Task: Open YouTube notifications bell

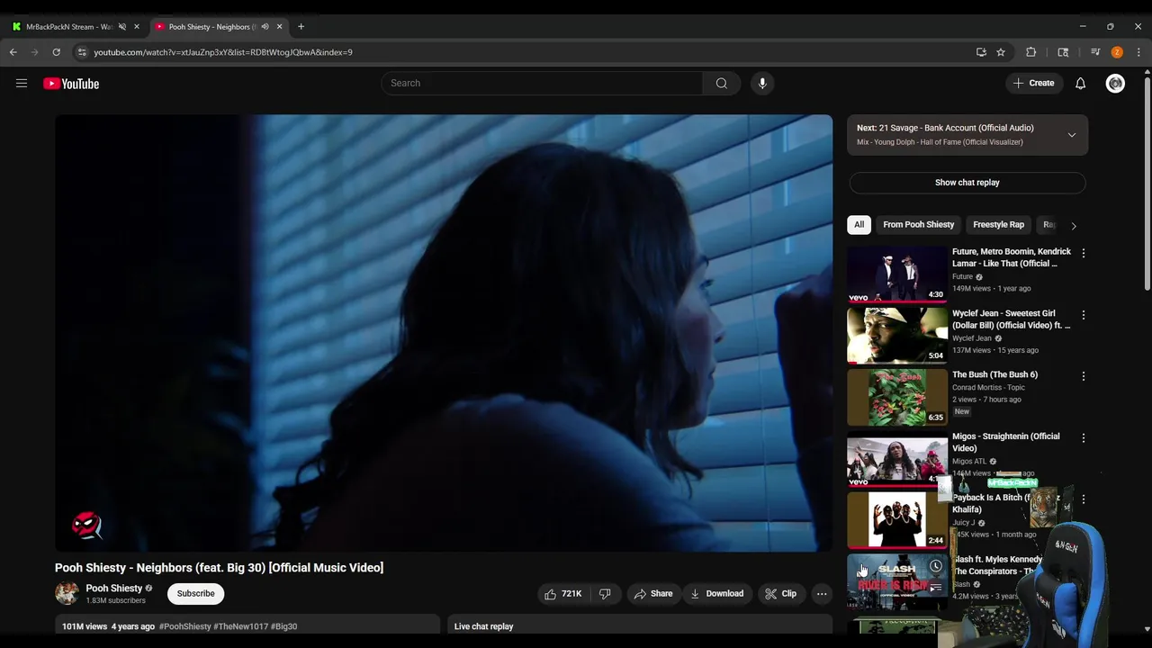Action: pos(1081,84)
